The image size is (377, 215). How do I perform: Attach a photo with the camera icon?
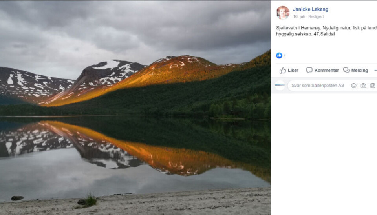tap(363, 86)
